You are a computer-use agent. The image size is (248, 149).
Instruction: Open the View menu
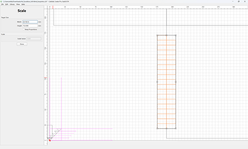(x=18, y=4)
